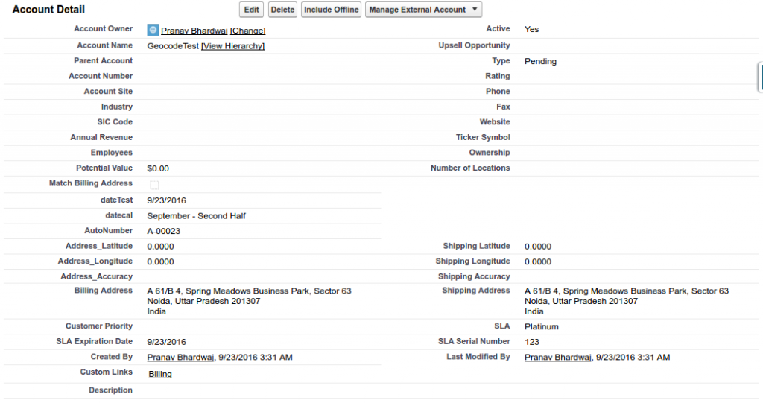The image size is (763, 406).
Task: Click the Include Offline button
Action: point(331,10)
